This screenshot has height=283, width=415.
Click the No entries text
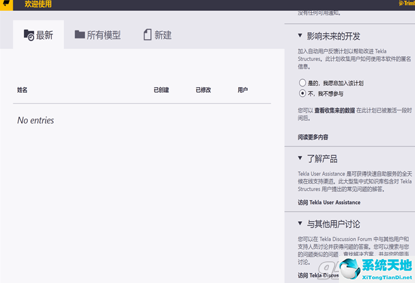(x=35, y=121)
